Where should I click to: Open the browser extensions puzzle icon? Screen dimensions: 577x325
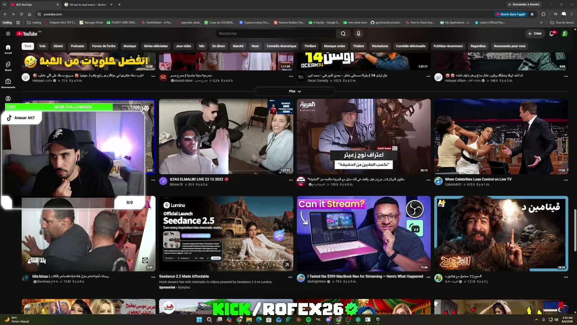(543, 14)
